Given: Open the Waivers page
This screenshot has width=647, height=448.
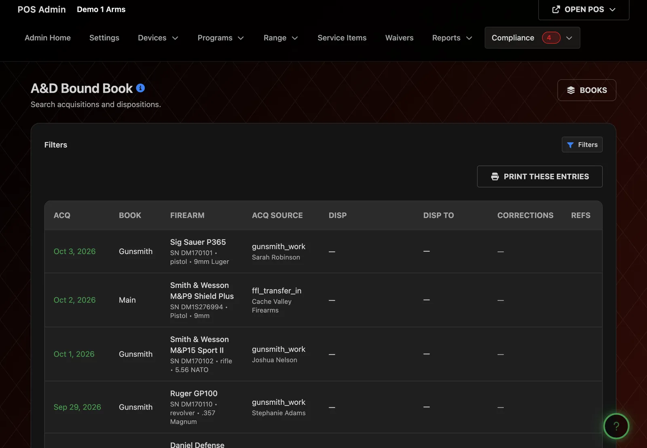Looking at the screenshot, I should tap(400, 38).
